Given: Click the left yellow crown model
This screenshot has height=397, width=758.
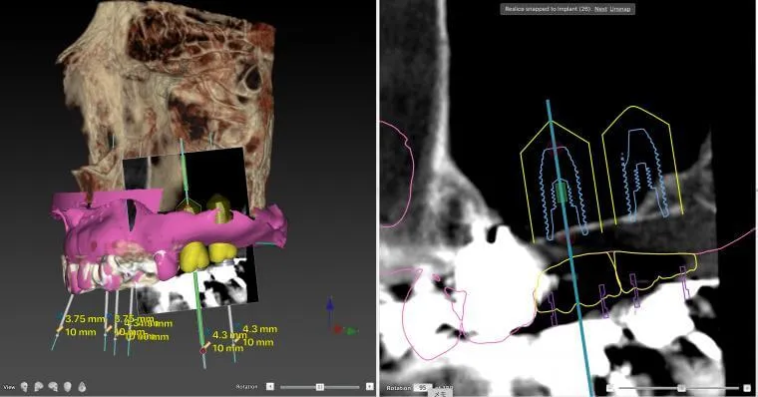Looking at the screenshot, I should pos(193,256).
